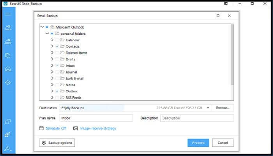The width and height of the screenshot is (273, 156).
Task: Open the Schedule: Off link
Action: (56, 128)
